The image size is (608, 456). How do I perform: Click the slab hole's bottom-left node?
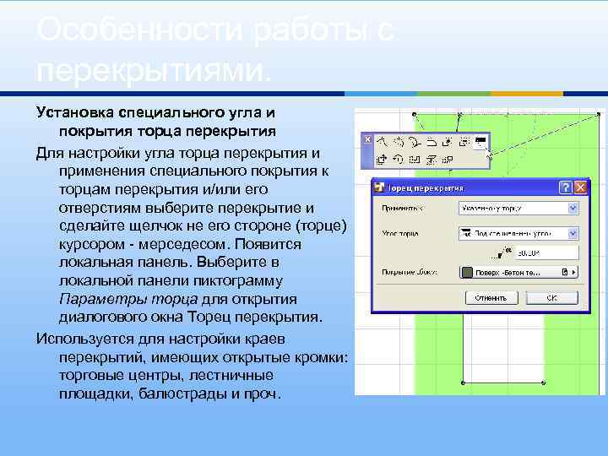tap(463, 383)
